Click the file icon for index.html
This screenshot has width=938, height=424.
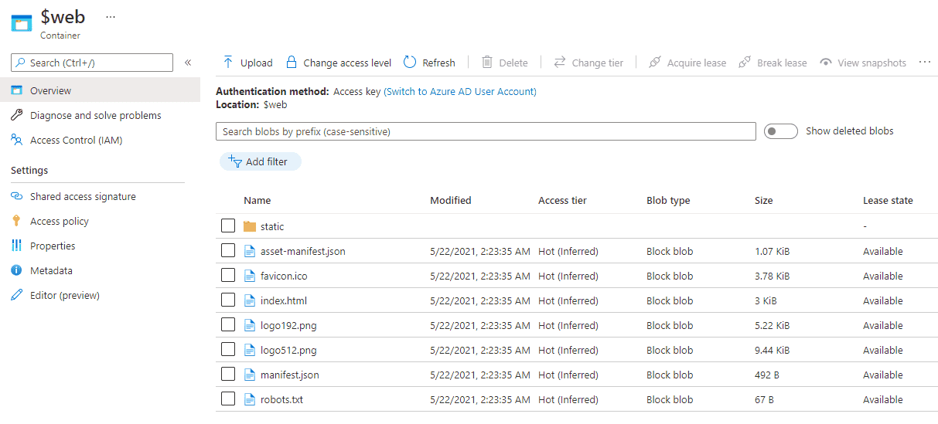tap(249, 300)
